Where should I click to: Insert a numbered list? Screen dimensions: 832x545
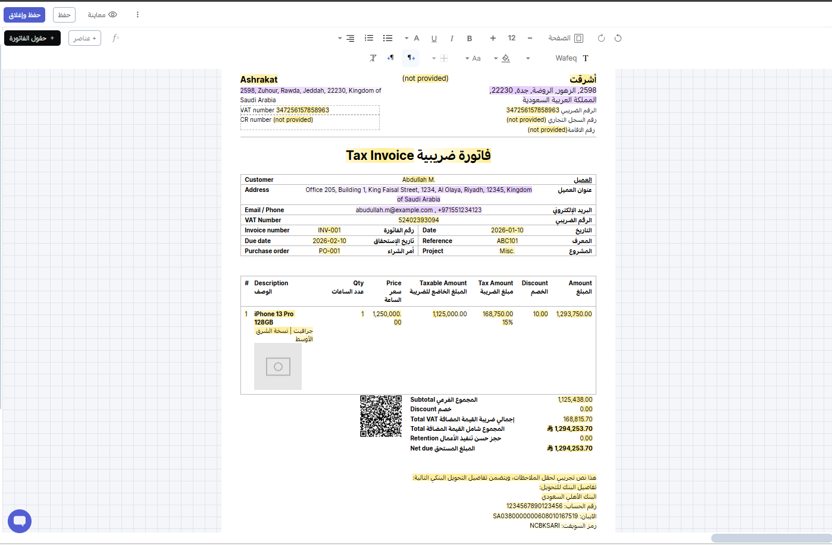(x=369, y=38)
